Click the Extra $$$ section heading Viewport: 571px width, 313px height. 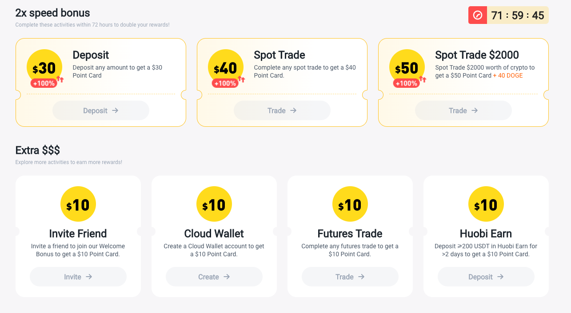tap(38, 150)
